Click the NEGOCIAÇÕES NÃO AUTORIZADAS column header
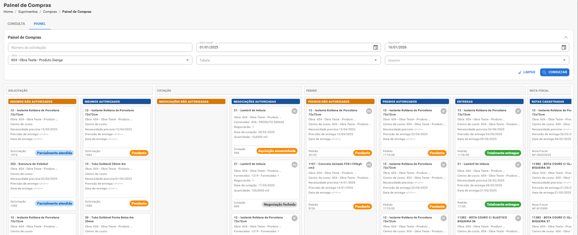Viewport: 578px width, 235px height. [x=191, y=101]
